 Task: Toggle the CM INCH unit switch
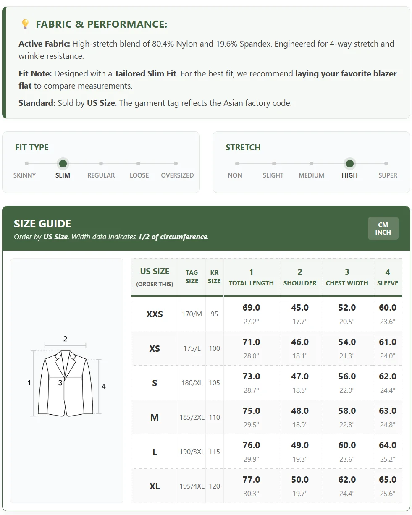[x=383, y=228]
